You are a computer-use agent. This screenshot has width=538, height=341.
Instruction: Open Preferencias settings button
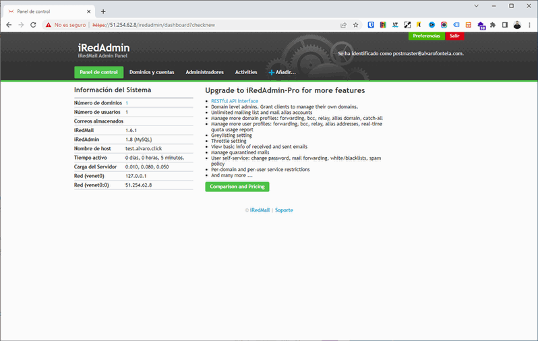click(x=427, y=36)
